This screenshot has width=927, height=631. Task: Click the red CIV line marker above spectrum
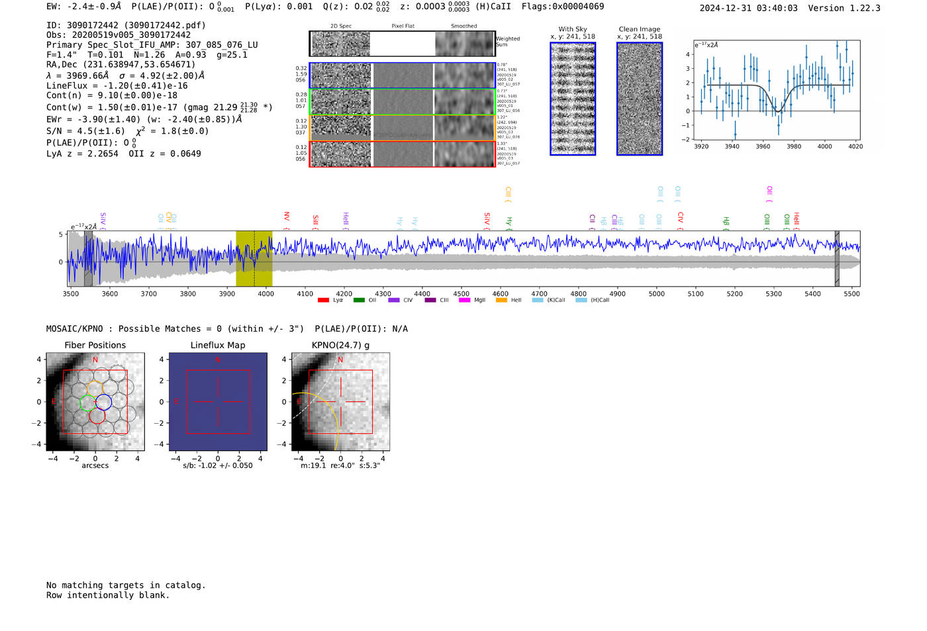point(681,218)
